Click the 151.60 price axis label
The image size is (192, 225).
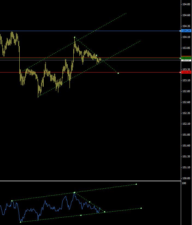(x=186, y=146)
